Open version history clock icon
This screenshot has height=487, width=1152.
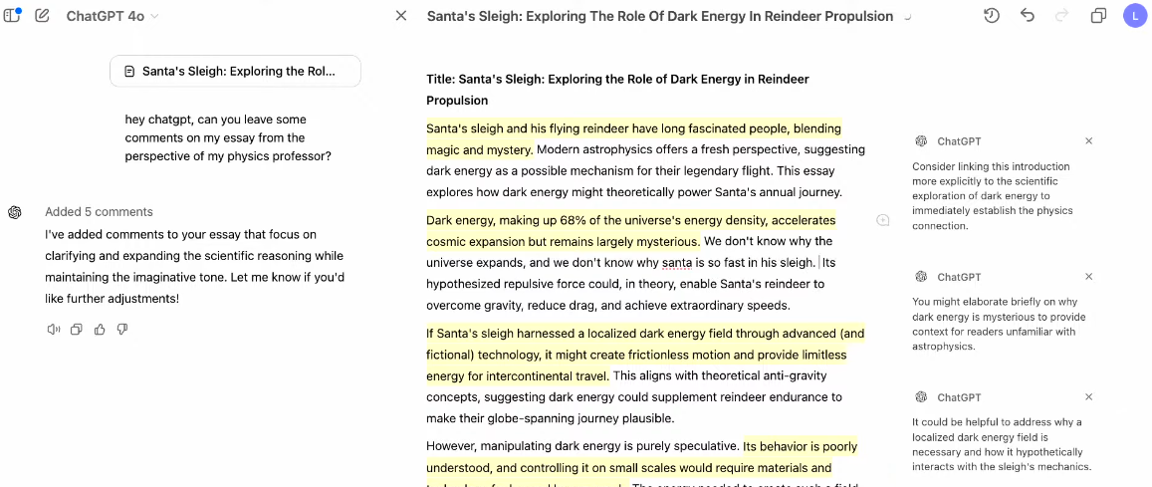992,16
